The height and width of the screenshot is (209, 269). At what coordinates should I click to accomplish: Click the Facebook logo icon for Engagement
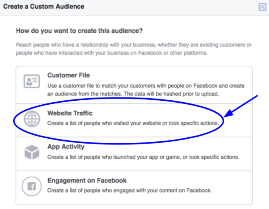pos(31,186)
